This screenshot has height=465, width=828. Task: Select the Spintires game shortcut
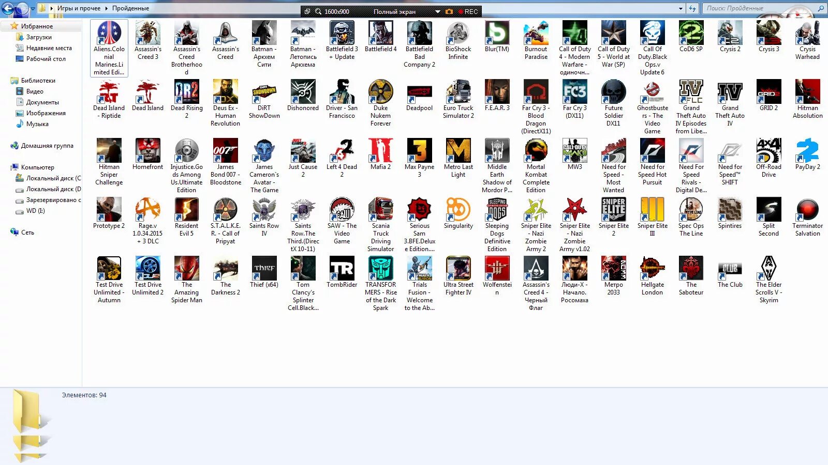(730, 210)
